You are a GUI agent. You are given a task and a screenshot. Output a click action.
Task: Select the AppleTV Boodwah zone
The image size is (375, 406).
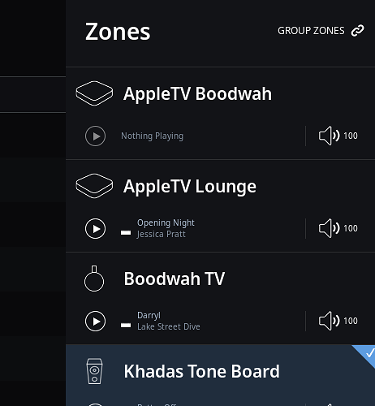(197, 93)
